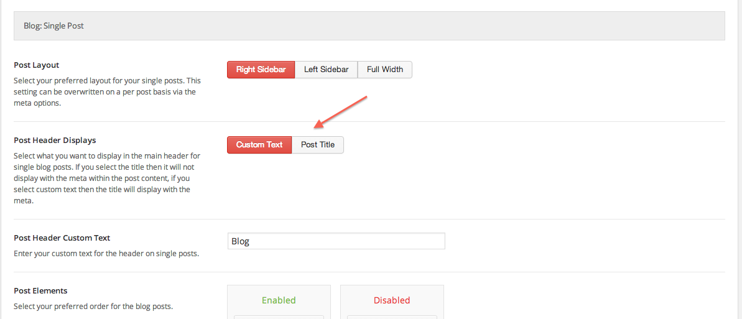
Task: Click the Post Elements setting label
Action: [x=40, y=290]
